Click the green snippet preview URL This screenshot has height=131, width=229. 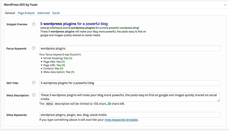[x=90, y=28]
